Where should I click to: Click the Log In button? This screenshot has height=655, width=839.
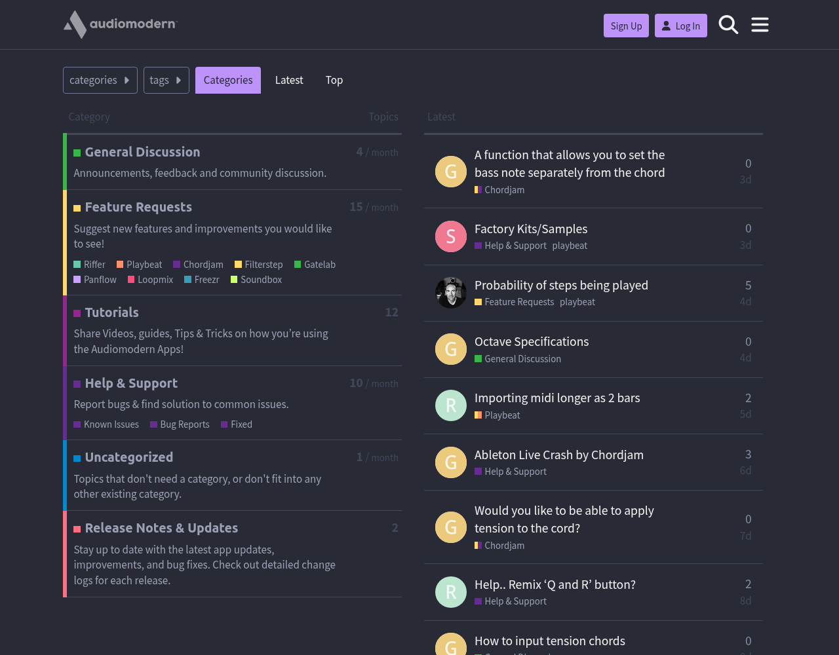[x=681, y=26]
